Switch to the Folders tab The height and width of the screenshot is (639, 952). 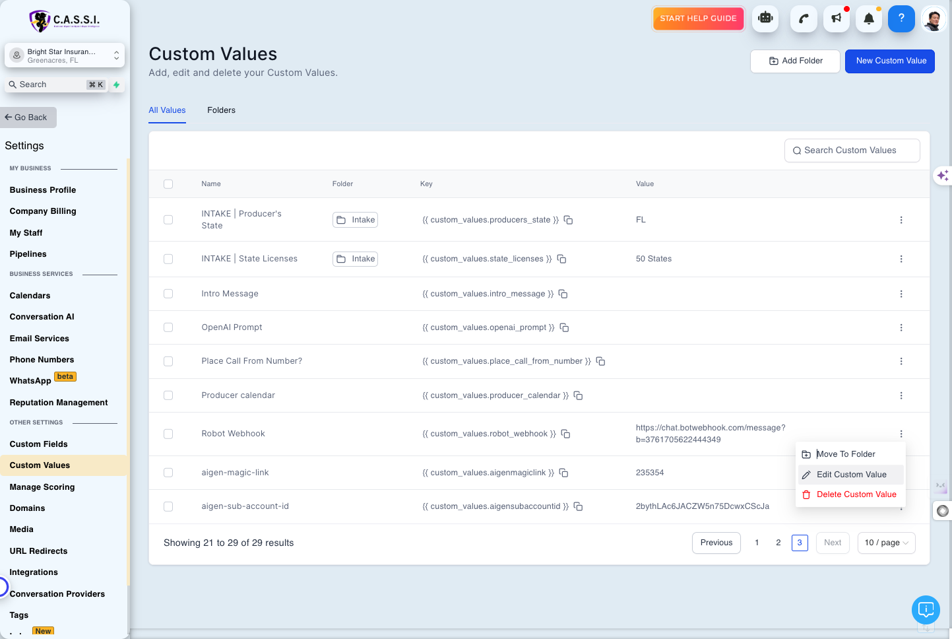click(x=221, y=110)
